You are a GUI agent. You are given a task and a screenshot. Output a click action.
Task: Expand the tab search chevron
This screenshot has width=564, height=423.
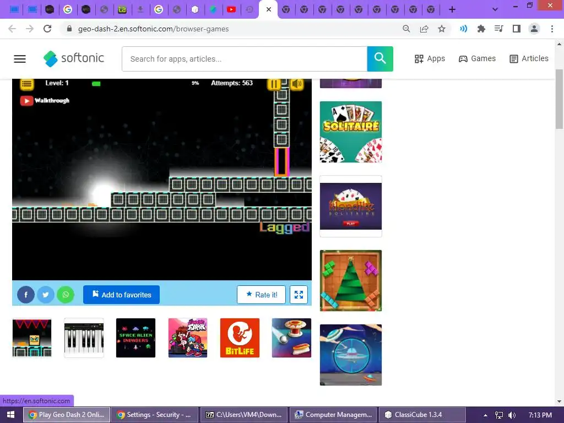[x=495, y=9]
